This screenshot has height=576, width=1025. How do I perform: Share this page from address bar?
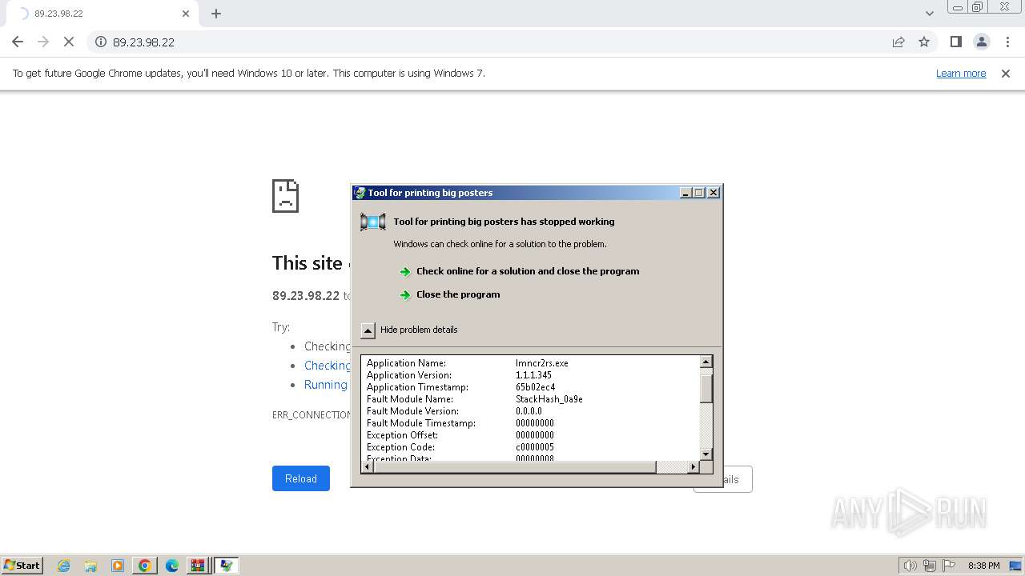click(x=898, y=42)
